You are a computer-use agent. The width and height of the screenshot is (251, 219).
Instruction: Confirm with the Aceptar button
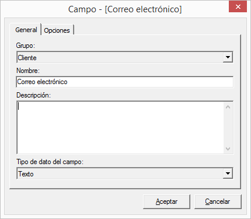166,201
